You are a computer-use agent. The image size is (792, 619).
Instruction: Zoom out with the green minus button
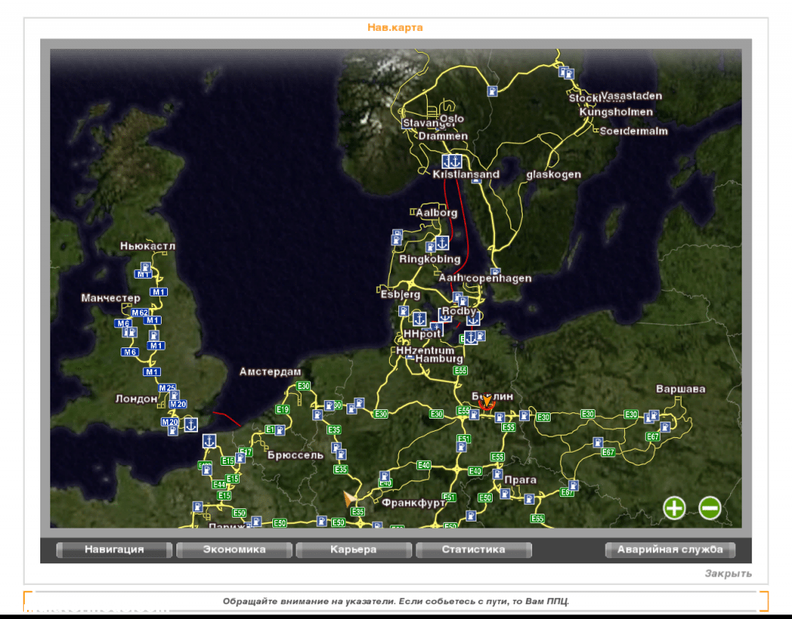(x=710, y=508)
